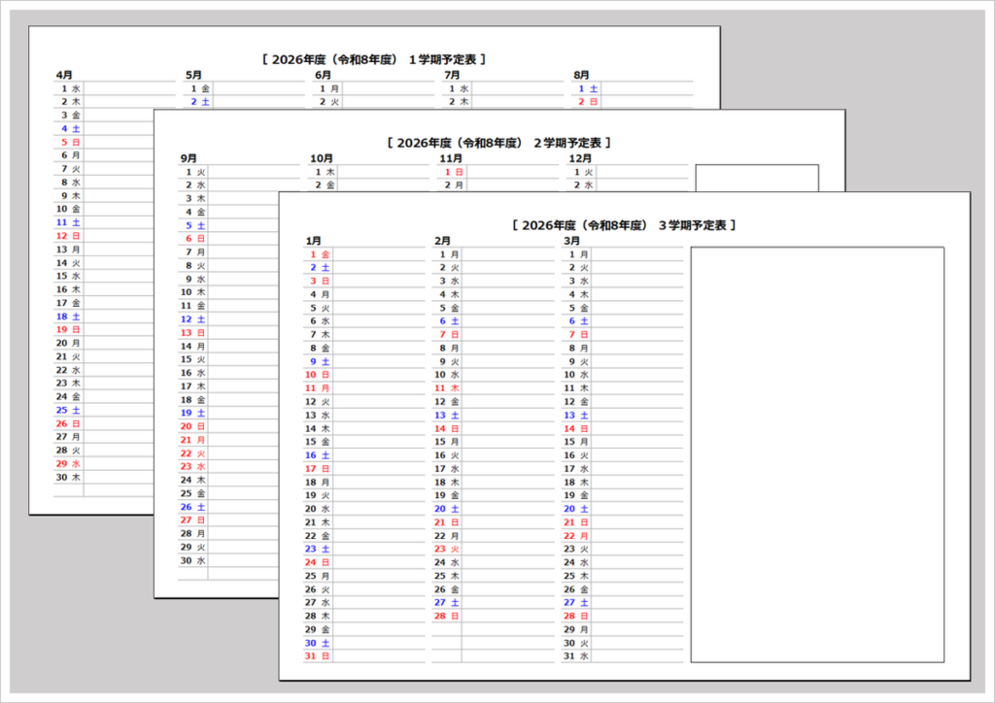
Task: Click the 2月 month header
Action: point(443,240)
